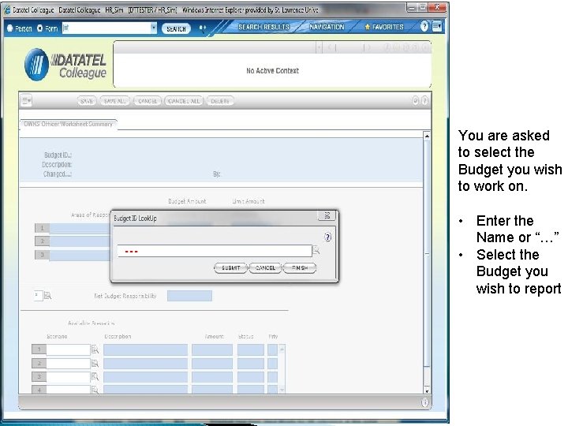The image size is (568, 426).
Task: Click the form scrollbar down arrow
Action: click(427, 390)
